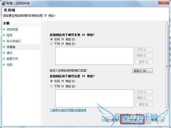Image resolution: width=171 pixels, height=128 pixels.
Task: Click local IP address list box
Action: click(x=94, y=56)
